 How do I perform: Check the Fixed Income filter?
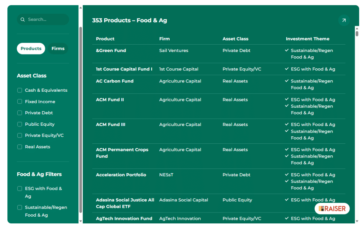point(20,102)
